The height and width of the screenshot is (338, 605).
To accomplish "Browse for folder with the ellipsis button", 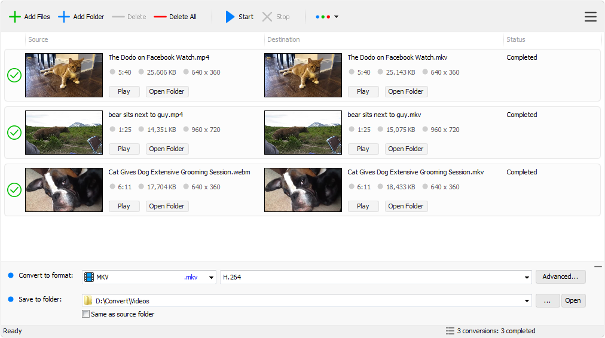I will (x=547, y=300).
